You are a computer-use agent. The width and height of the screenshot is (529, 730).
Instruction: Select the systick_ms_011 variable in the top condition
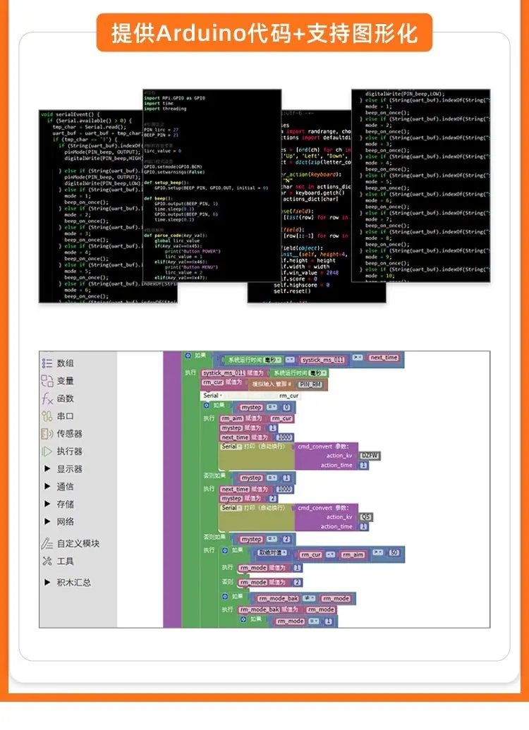(x=323, y=360)
